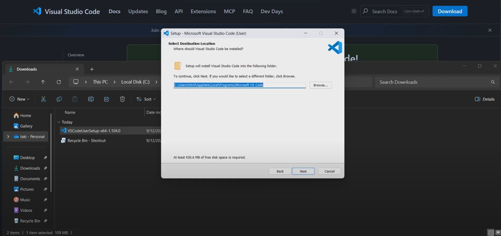This screenshot has width=501, height=236.
Task: Unpin Desktop from Quick access
Action: 45,158
